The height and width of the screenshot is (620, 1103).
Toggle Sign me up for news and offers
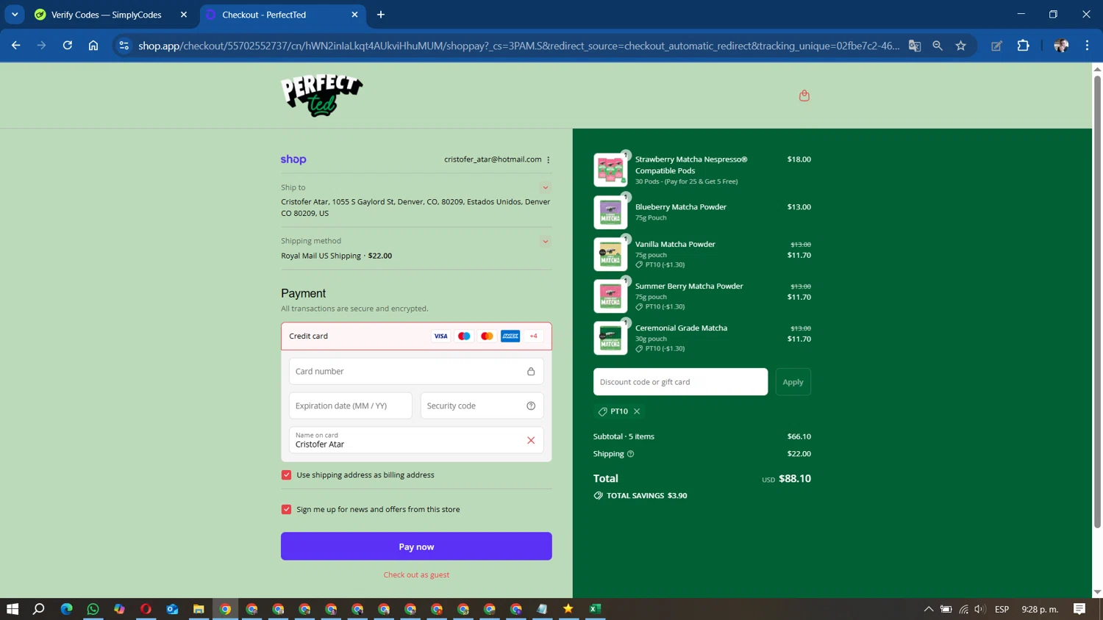coord(286,510)
